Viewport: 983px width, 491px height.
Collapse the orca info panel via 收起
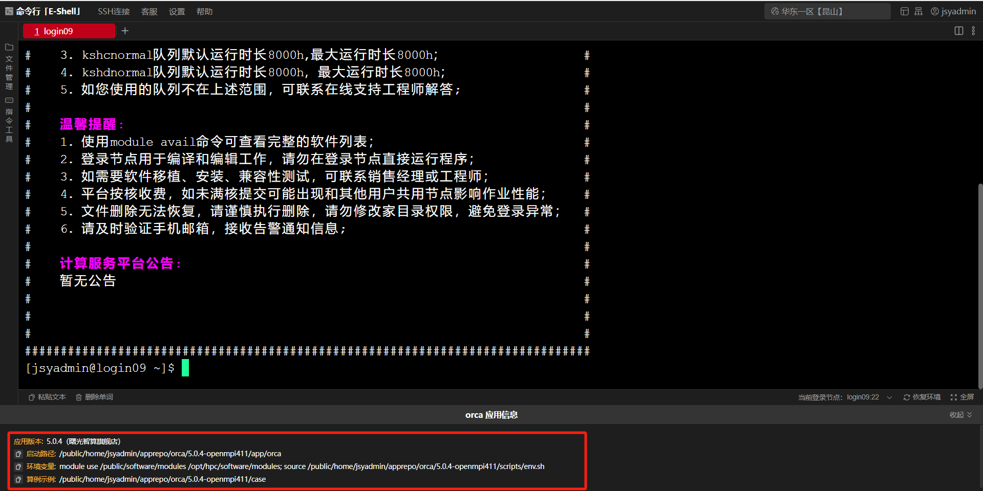pyautogui.click(x=960, y=415)
